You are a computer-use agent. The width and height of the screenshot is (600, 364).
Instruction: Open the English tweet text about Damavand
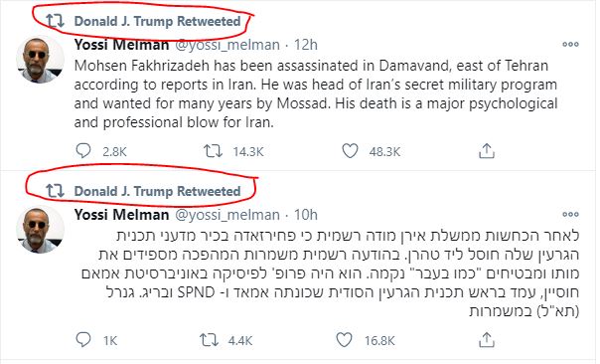coord(316,93)
